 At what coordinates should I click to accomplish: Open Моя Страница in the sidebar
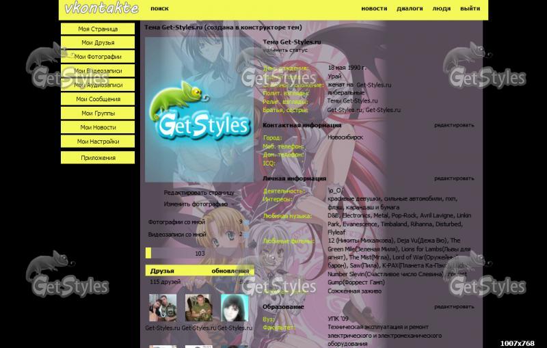(x=98, y=29)
